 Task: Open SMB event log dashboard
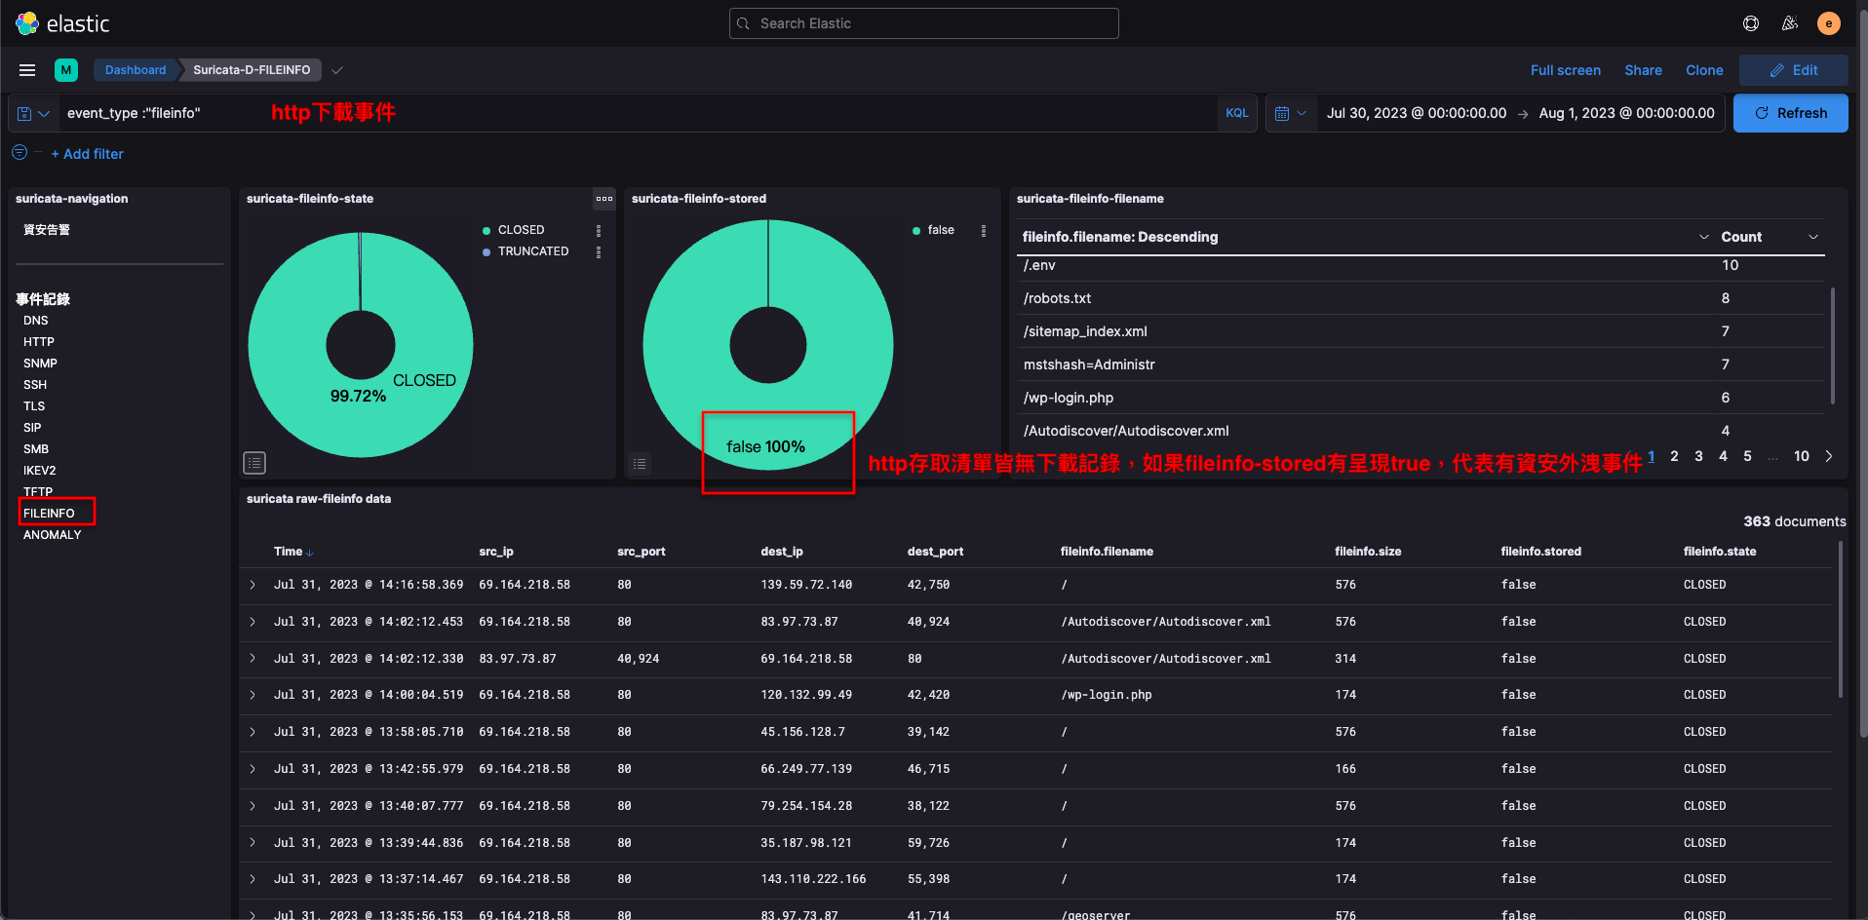click(36, 449)
